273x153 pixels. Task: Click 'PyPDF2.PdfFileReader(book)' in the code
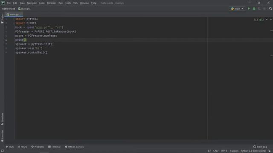click(x=55, y=31)
